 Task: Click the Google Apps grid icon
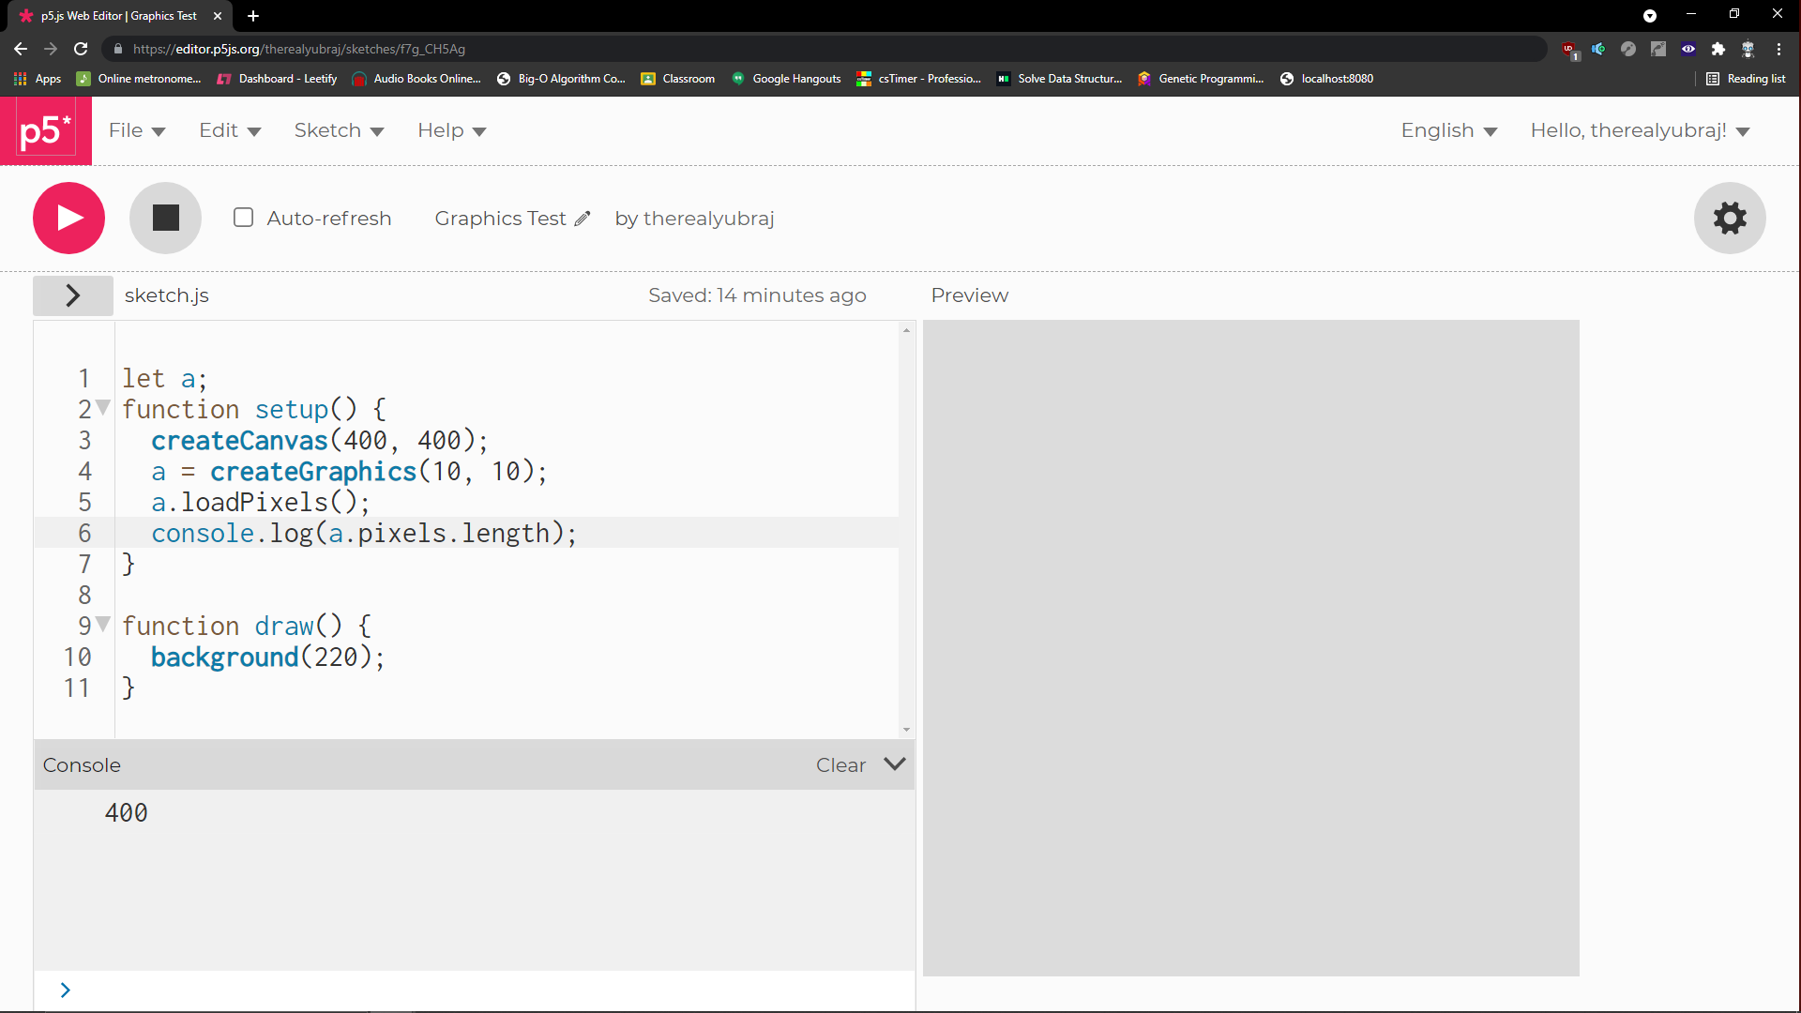19,79
